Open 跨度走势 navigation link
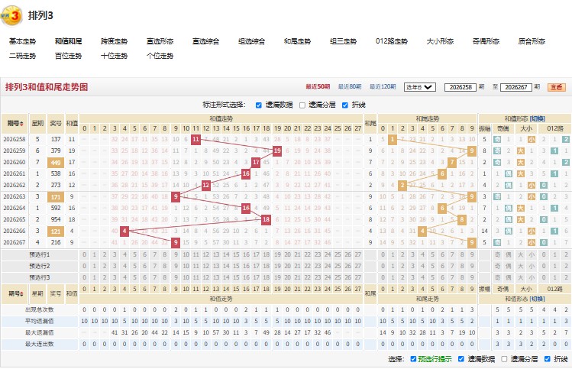572x369 pixels. point(115,41)
